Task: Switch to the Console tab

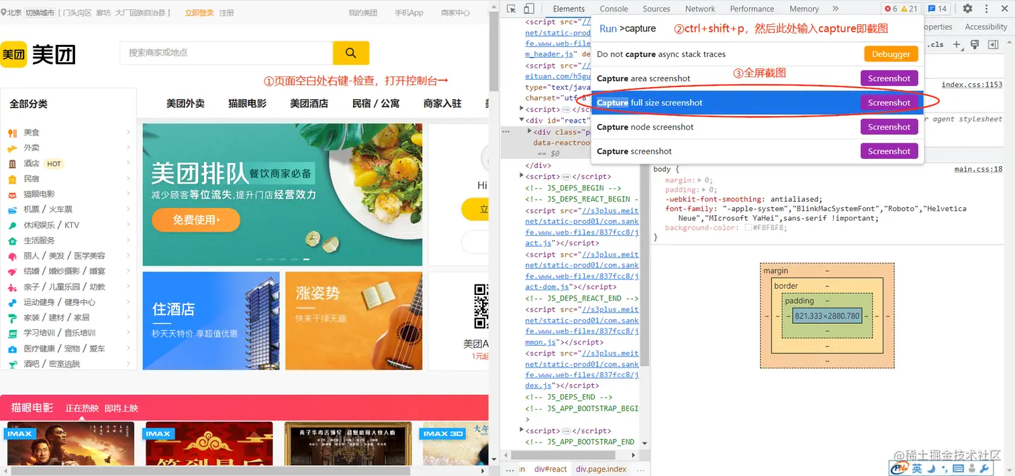Action: [614, 9]
